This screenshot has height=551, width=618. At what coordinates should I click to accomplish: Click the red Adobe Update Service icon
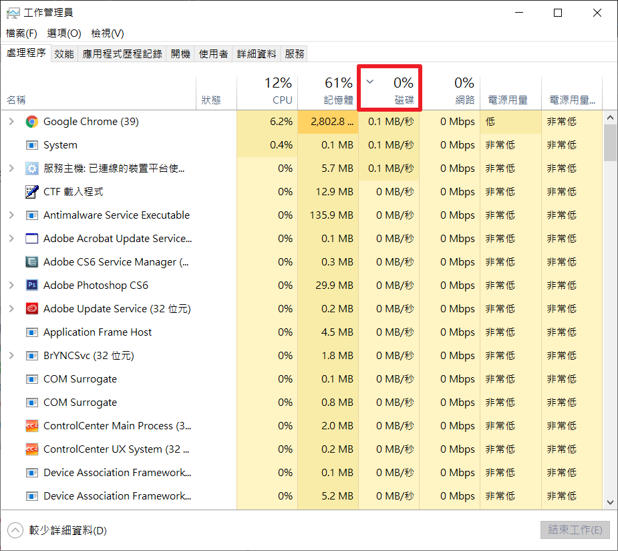[x=32, y=309]
